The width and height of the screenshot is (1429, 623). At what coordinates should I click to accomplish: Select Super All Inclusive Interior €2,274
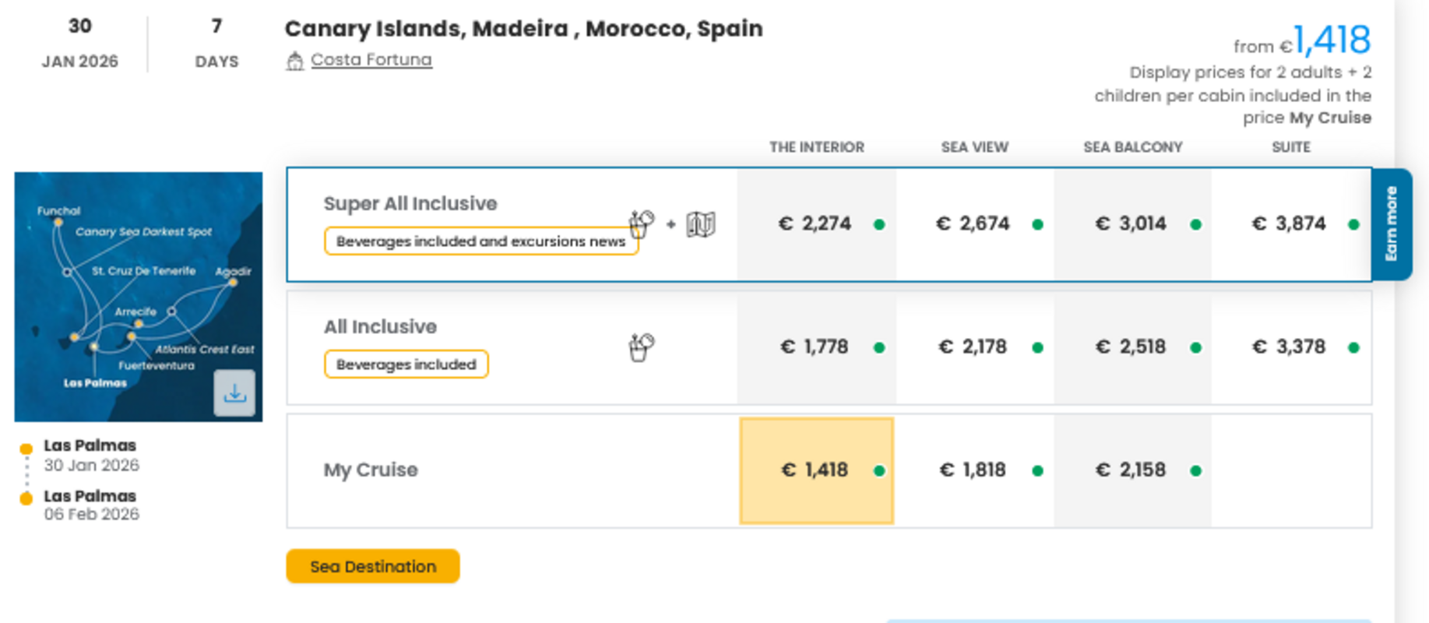click(816, 224)
